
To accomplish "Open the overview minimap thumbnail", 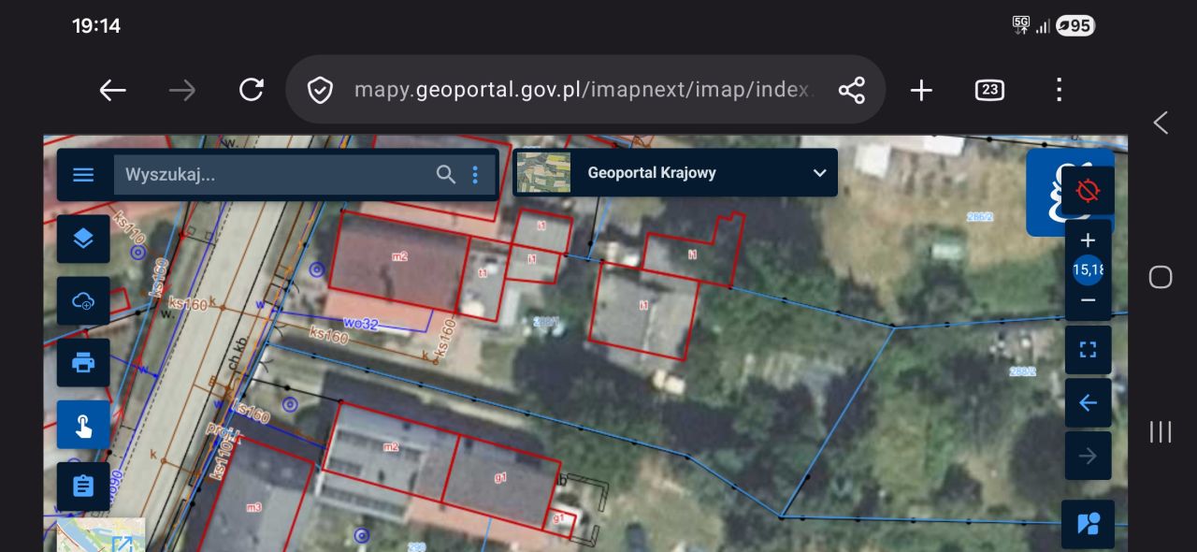I will tap(101, 535).
